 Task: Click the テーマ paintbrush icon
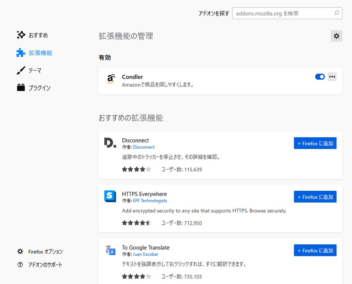21,70
